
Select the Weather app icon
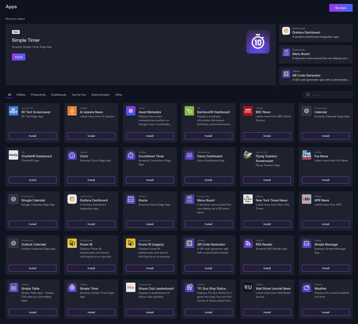click(307, 287)
